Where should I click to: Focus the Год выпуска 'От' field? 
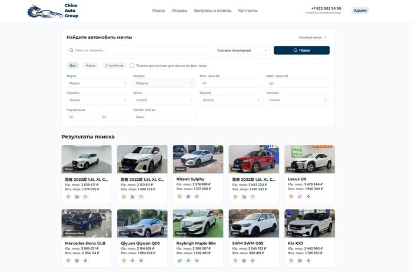(82, 117)
